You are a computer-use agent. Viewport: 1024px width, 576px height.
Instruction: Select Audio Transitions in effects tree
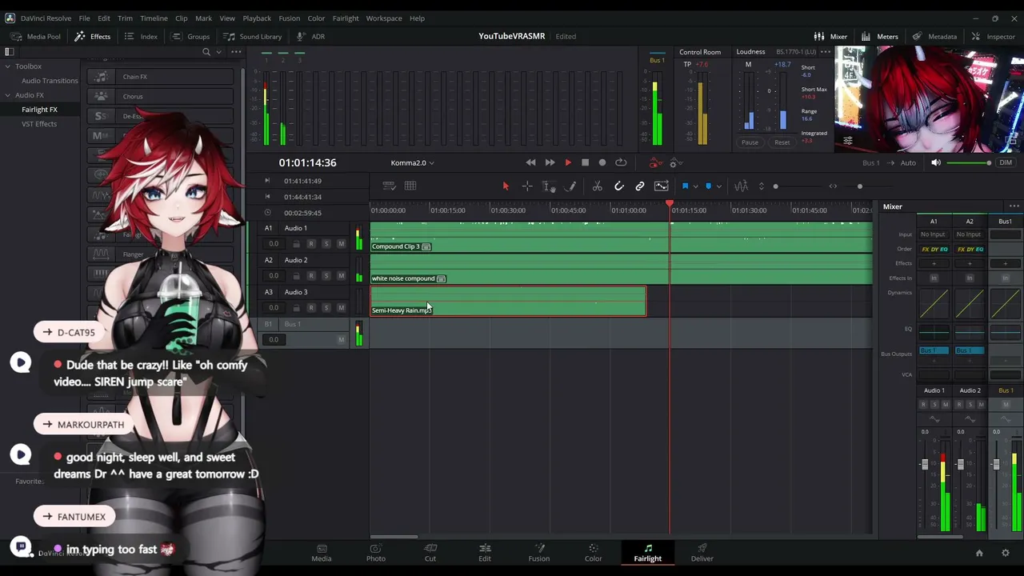tap(50, 81)
